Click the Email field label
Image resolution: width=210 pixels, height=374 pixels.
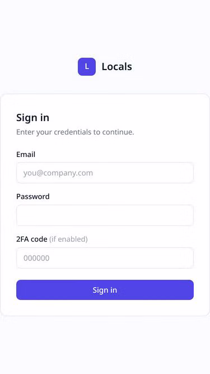pos(26,154)
